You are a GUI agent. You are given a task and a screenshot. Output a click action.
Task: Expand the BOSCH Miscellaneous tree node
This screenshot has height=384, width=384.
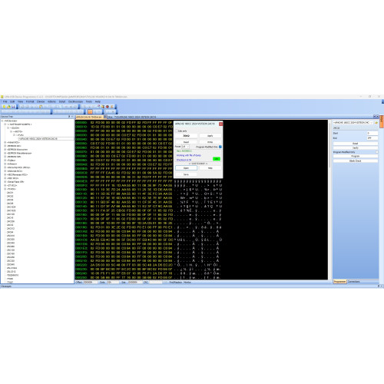click(x=5, y=153)
